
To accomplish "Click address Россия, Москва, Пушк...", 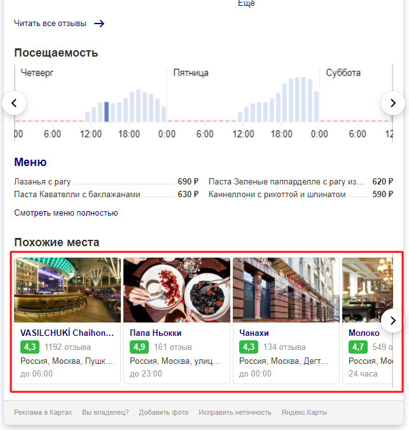I will (x=67, y=361).
